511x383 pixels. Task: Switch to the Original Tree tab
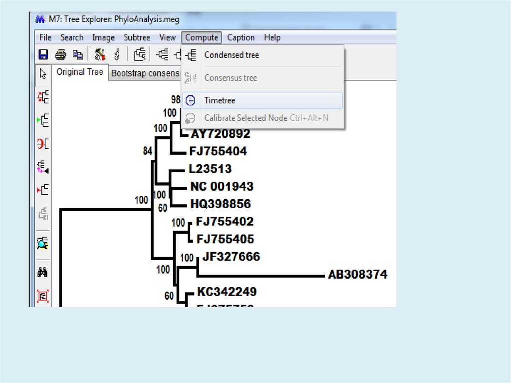(x=80, y=72)
